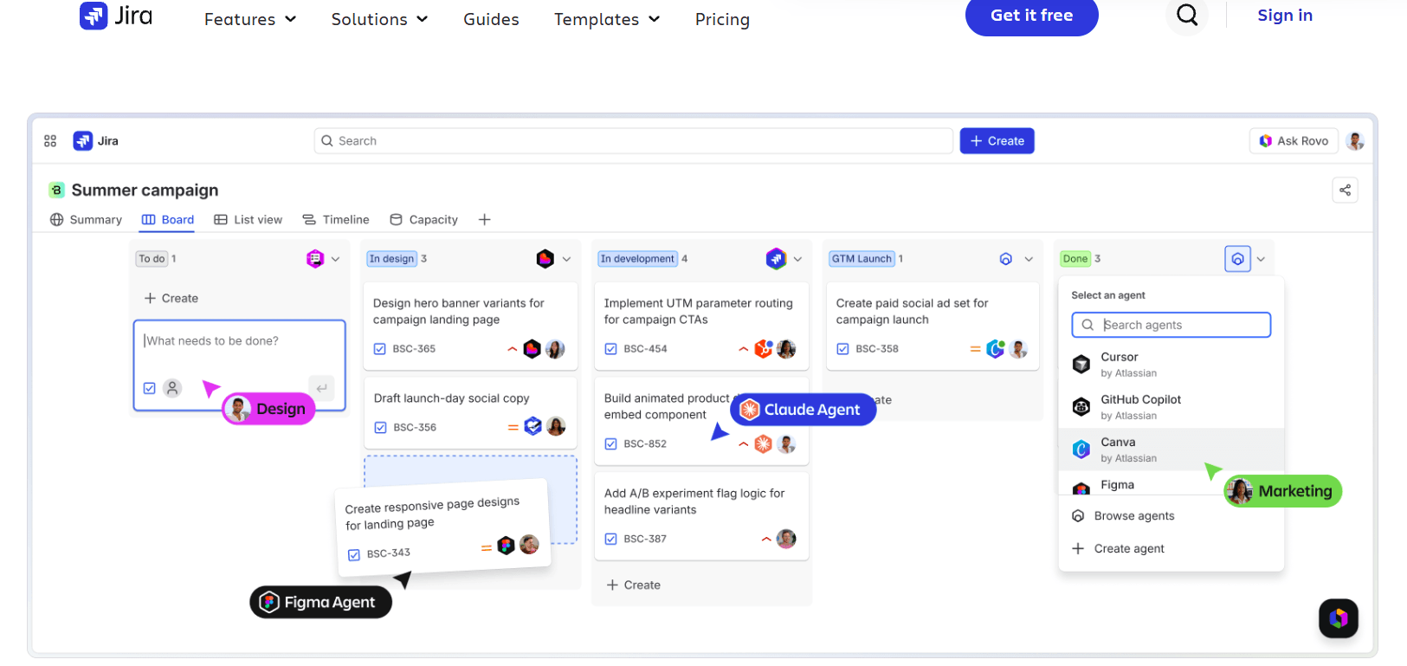The width and height of the screenshot is (1407, 666).
Task: Click + Create in the In development column
Action: click(634, 585)
